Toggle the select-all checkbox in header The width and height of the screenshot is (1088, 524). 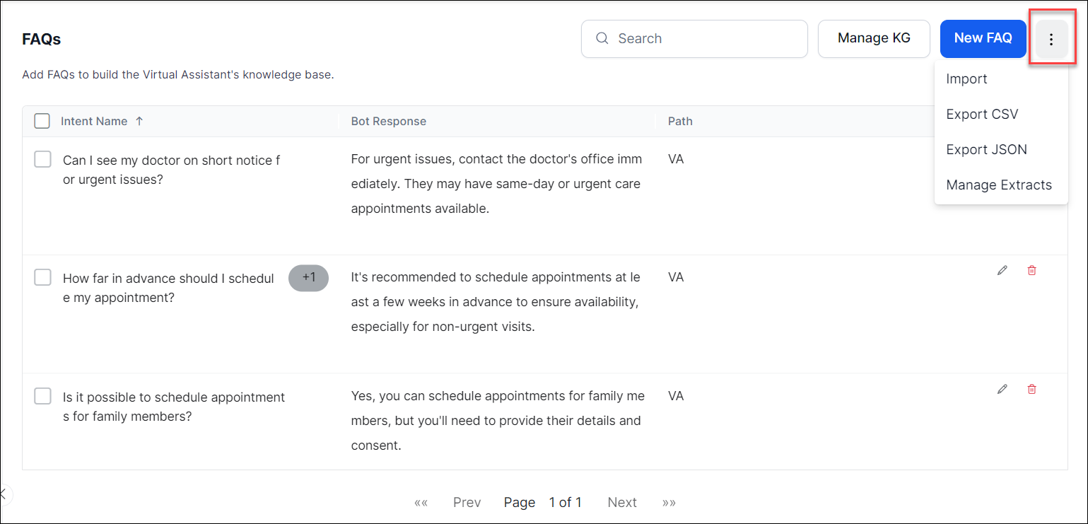click(42, 121)
